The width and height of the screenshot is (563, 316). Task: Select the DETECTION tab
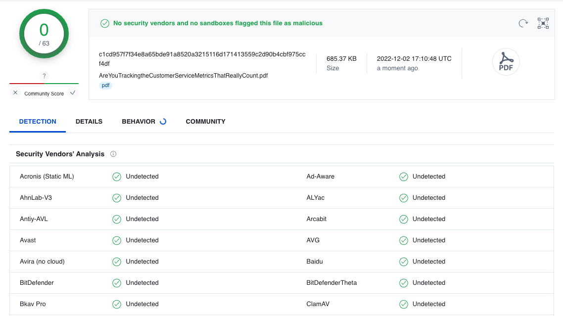coord(38,122)
